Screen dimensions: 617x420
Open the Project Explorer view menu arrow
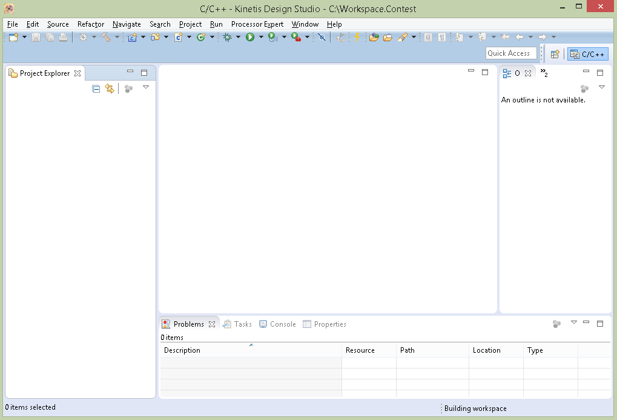point(146,88)
